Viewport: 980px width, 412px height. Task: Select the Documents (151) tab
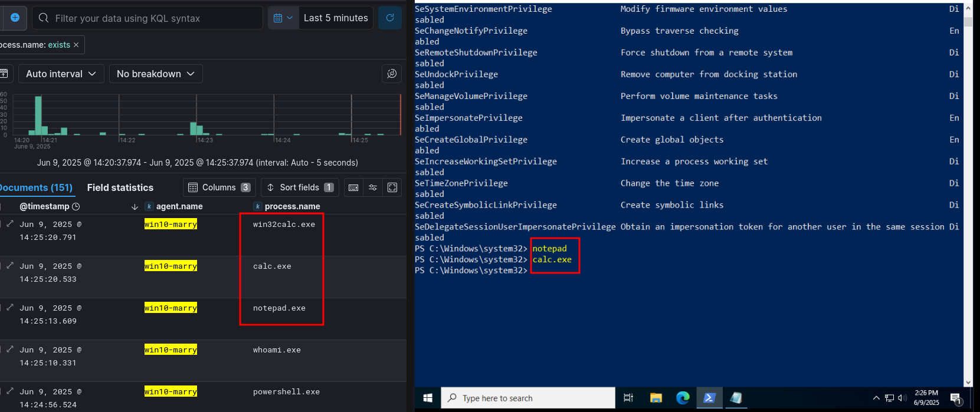[35, 187]
